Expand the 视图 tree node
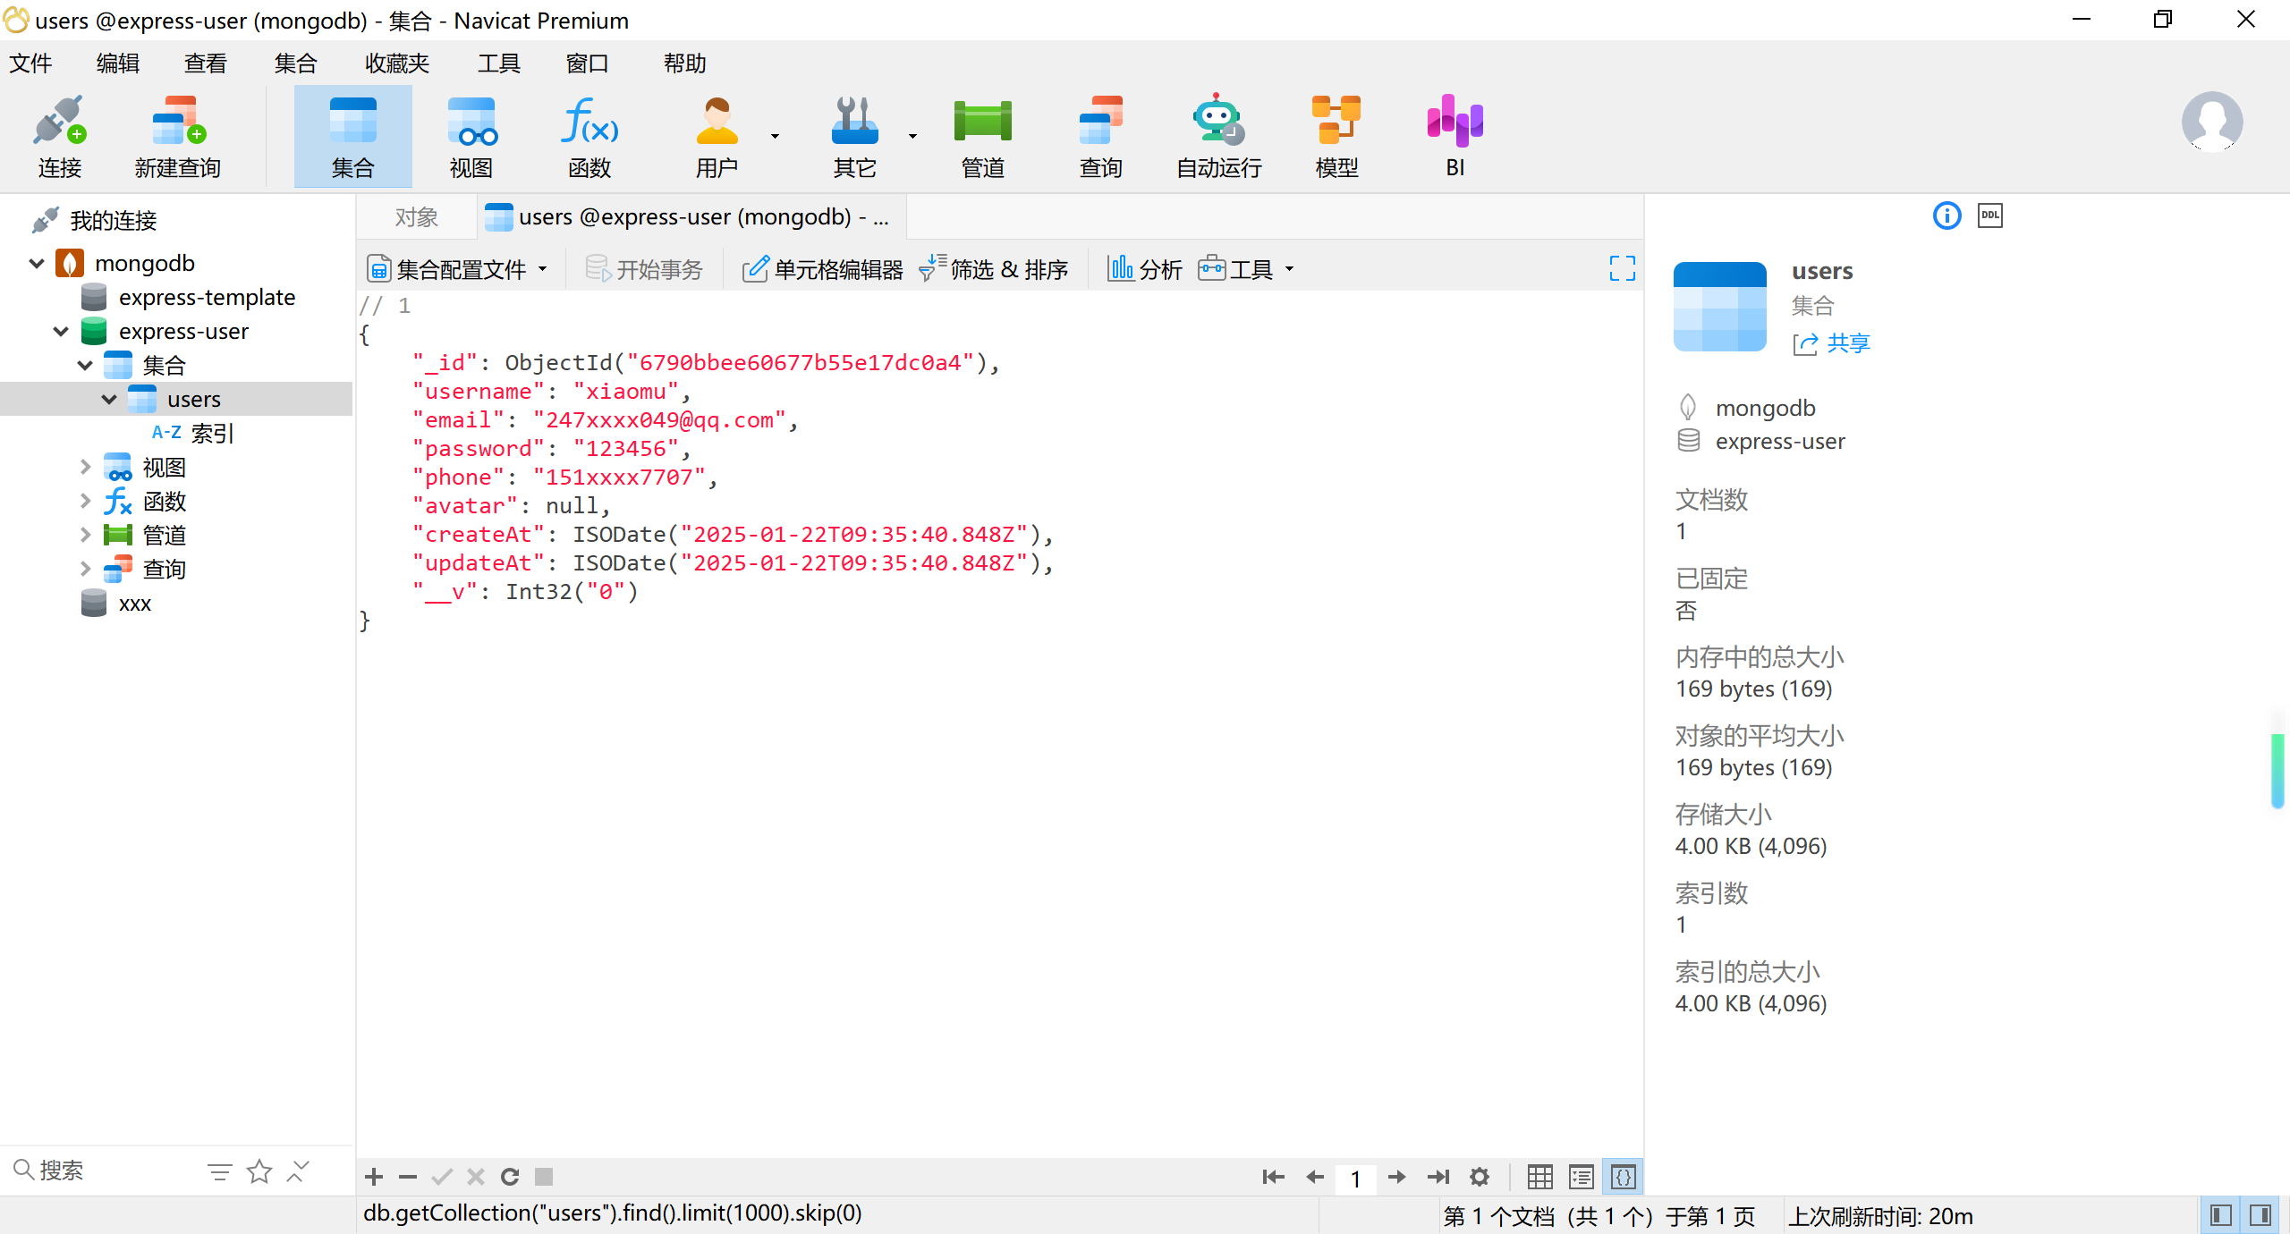2290x1234 pixels. (x=85, y=467)
